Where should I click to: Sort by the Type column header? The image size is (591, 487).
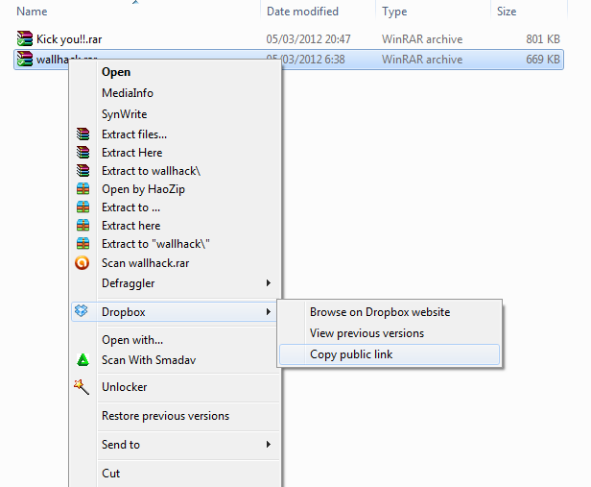[394, 12]
